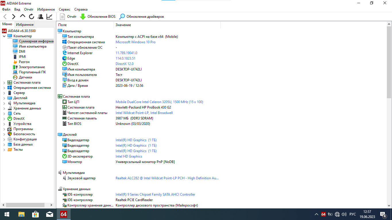Screen dimensions: 392x220
Task: Open Портативный ПК tree item
Action: pyautogui.click(x=29, y=72)
